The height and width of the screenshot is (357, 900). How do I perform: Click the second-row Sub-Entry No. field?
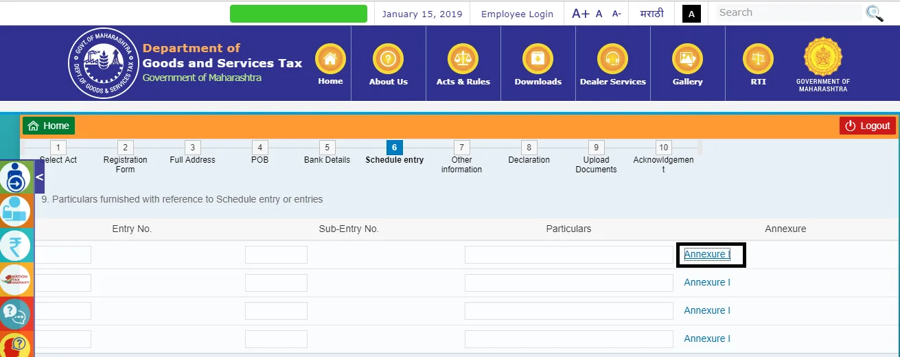276,283
